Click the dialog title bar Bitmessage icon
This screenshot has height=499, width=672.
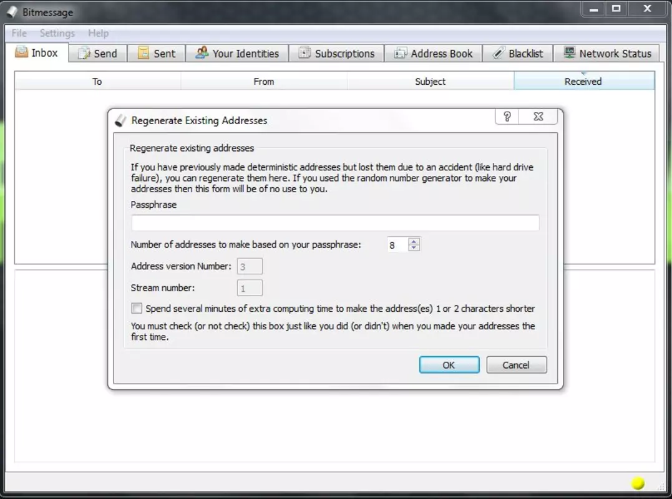coord(121,120)
